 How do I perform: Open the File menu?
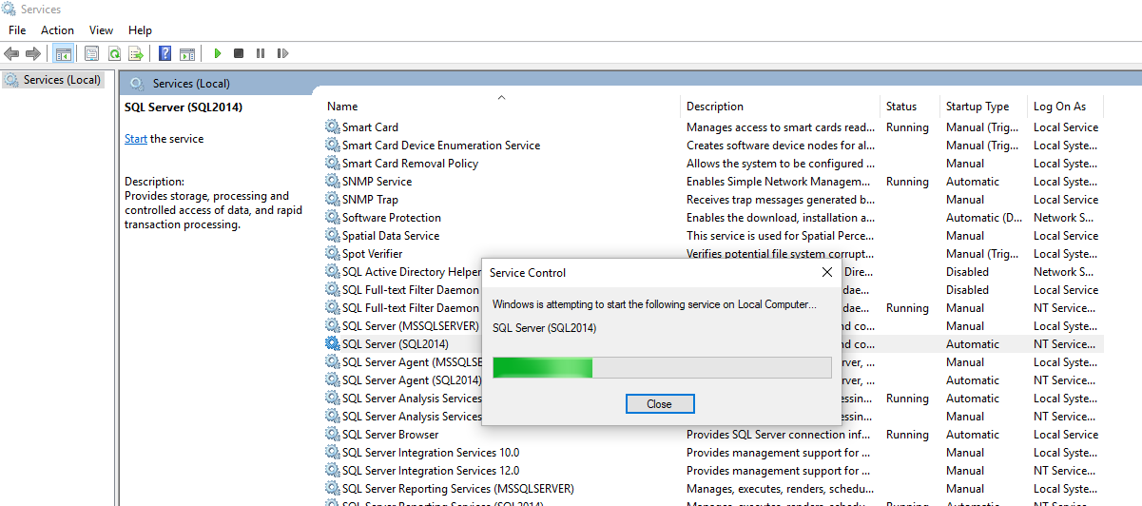[17, 30]
